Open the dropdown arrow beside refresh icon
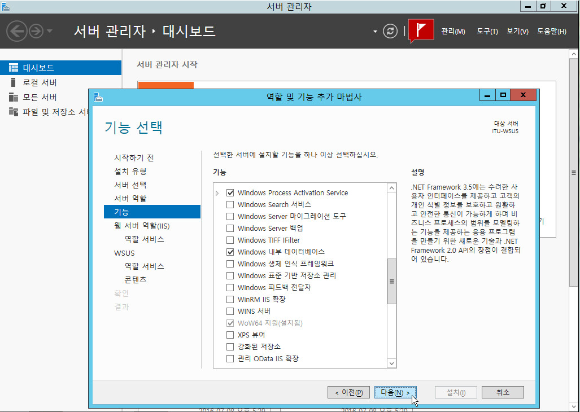Image resolution: width=580 pixels, height=412 pixels. click(x=375, y=32)
